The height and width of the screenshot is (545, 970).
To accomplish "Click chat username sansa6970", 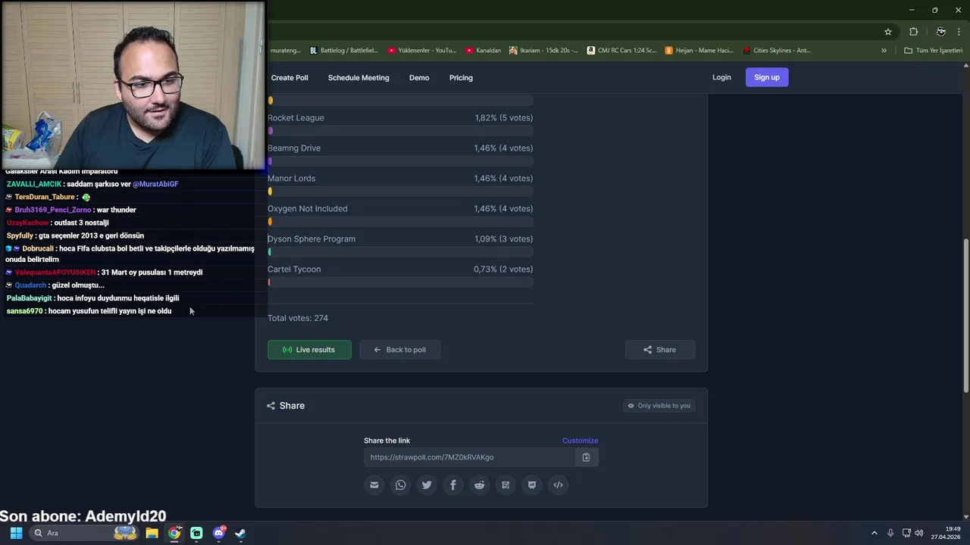I will click(x=24, y=311).
